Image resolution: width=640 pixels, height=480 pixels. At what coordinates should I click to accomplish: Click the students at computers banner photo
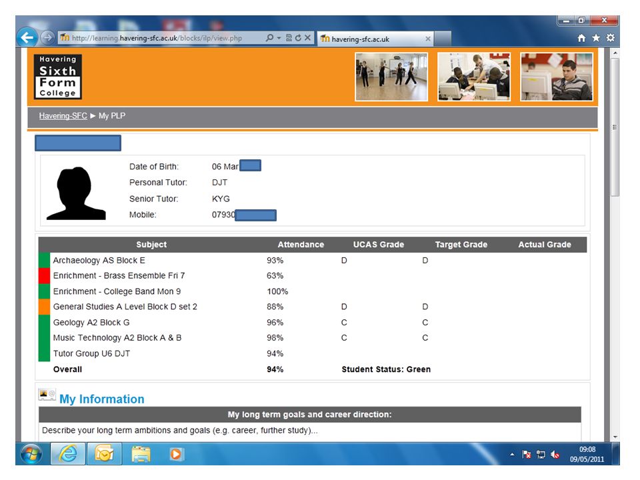pyautogui.click(x=474, y=77)
